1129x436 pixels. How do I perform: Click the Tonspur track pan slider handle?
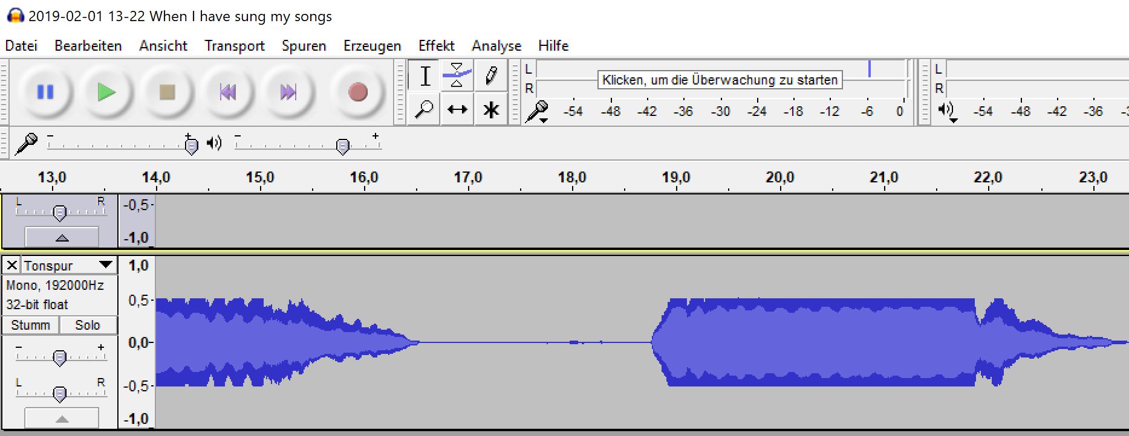click(x=59, y=394)
